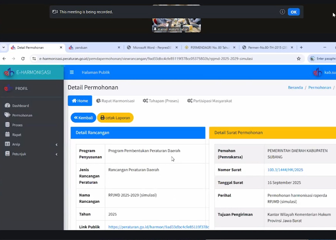
Task: Open a new browser tab
Action: click(x=301, y=47)
